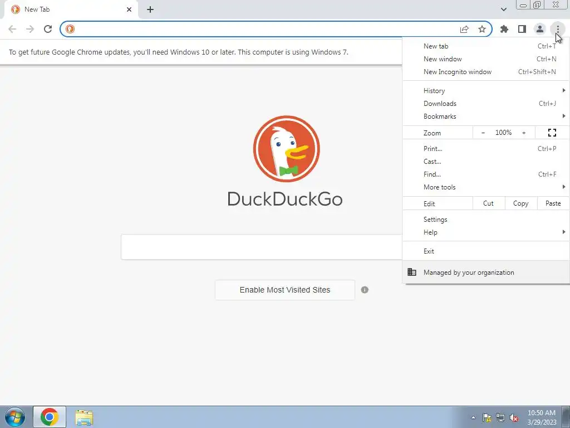The image size is (570, 428).
Task: Close the New Tab tab
Action: click(x=129, y=9)
